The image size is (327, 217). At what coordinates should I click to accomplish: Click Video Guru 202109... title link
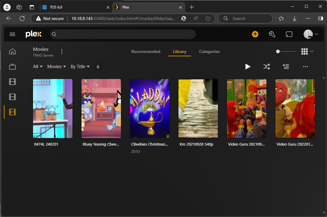[x=246, y=144]
